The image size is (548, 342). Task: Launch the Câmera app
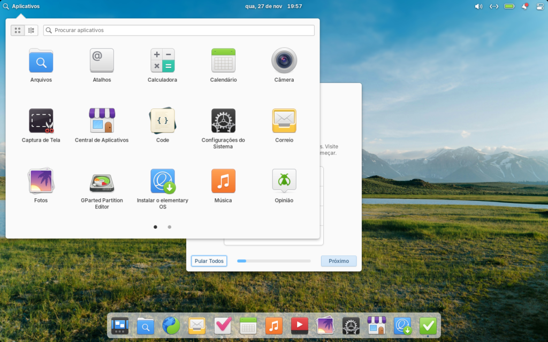(x=284, y=66)
